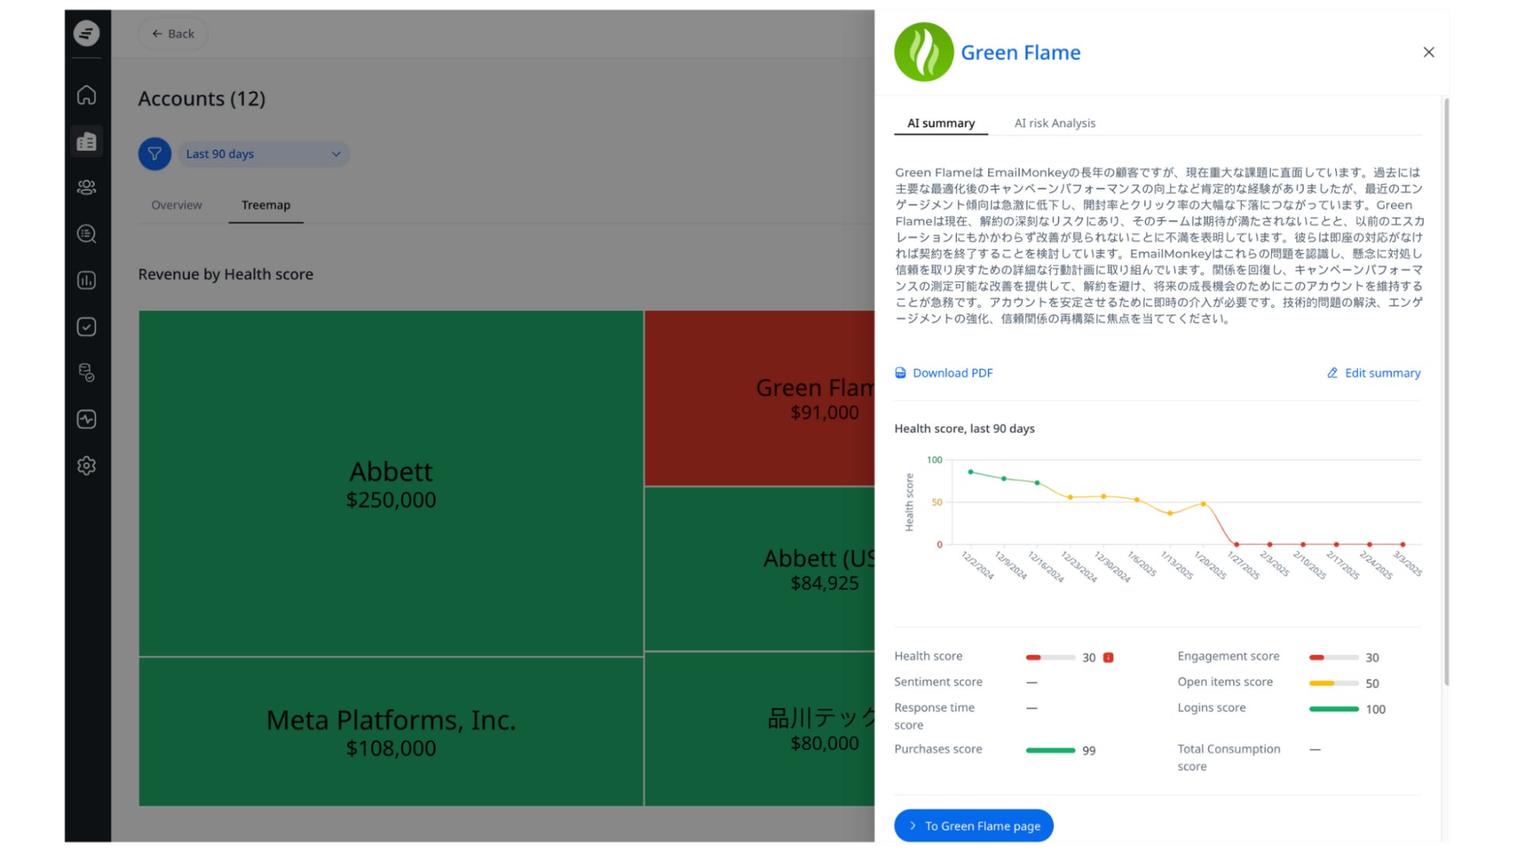Click the Edit summary link
The height and width of the screenshot is (853, 1517).
pos(1374,373)
